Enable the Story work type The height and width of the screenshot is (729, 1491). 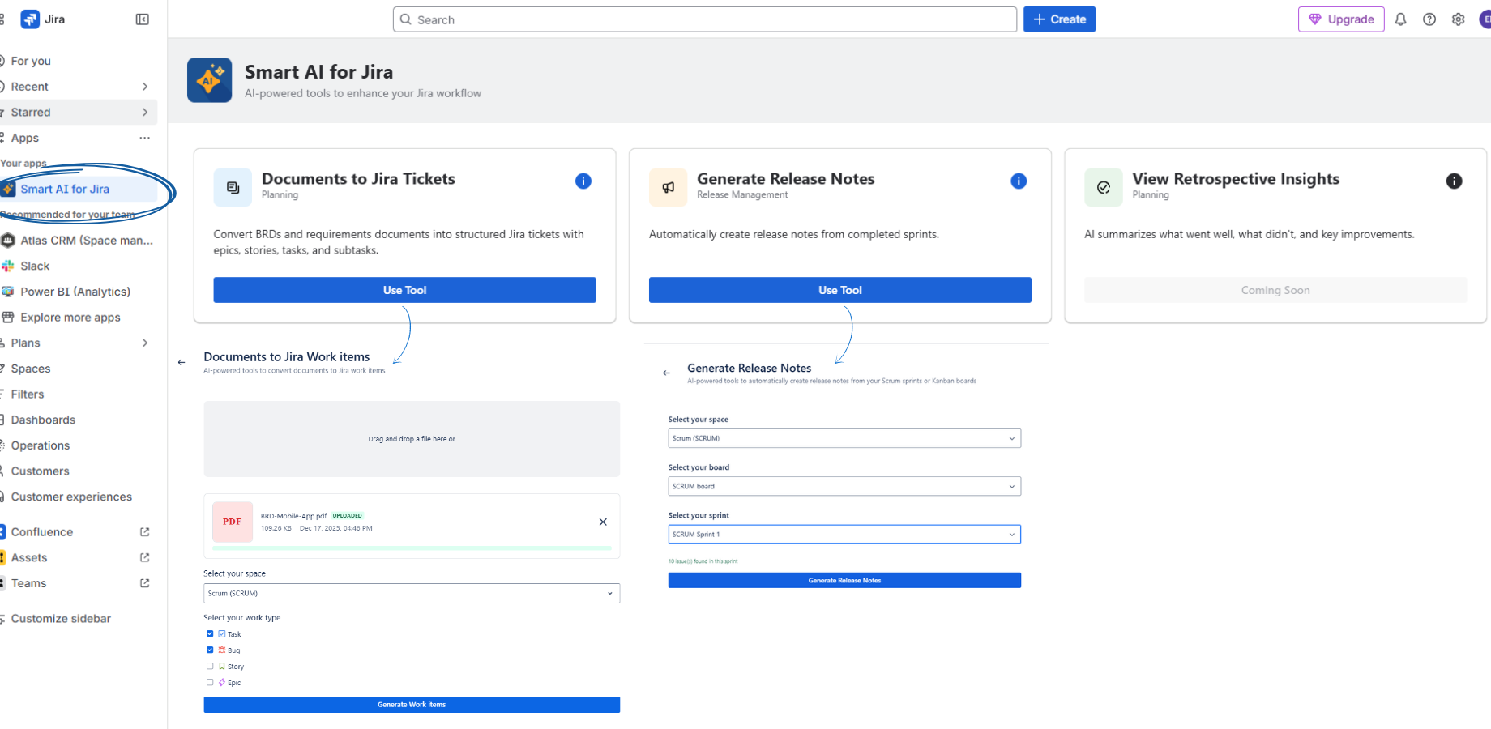(210, 666)
